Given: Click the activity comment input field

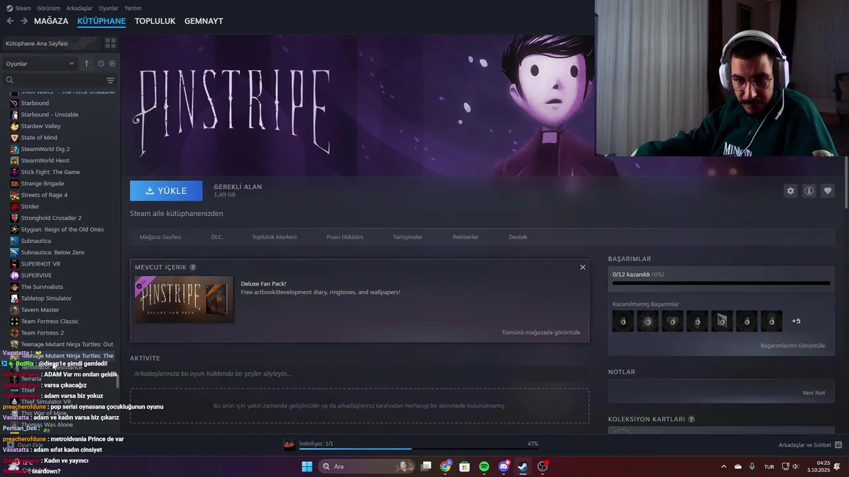Looking at the screenshot, I should (359, 374).
